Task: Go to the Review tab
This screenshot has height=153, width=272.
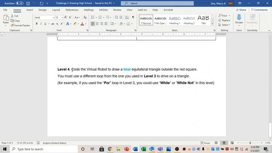Action: [x=117, y=10]
